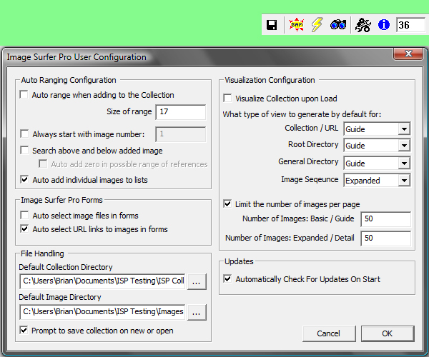Click the Default Image Directory path field

(x=102, y=312)
